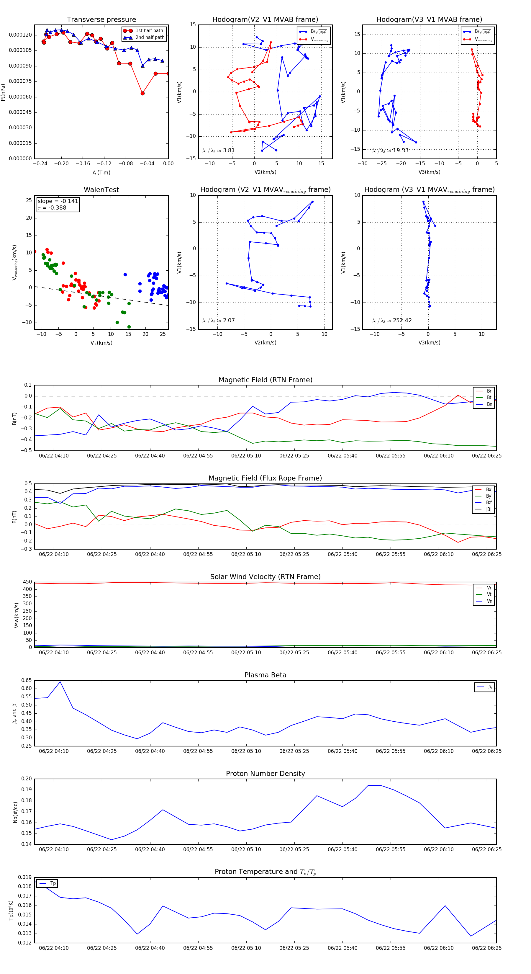This screenshot has width=531, height=974.
Task: Click the 'Pt(nPa)' y-axis label
Action: 3,92
